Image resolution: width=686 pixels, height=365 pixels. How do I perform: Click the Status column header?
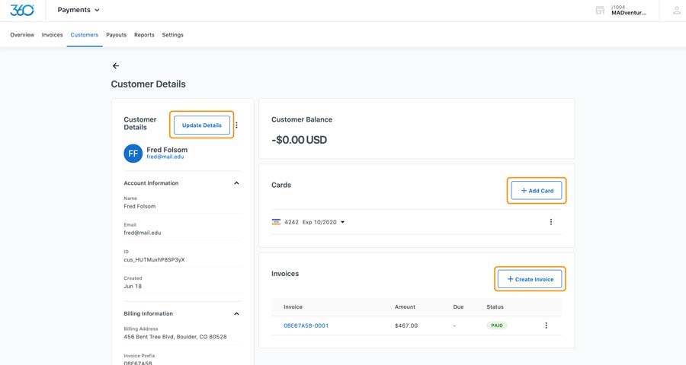coord(495,307)
